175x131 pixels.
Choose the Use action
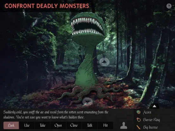pyautogui.click(x=27, y=125)
